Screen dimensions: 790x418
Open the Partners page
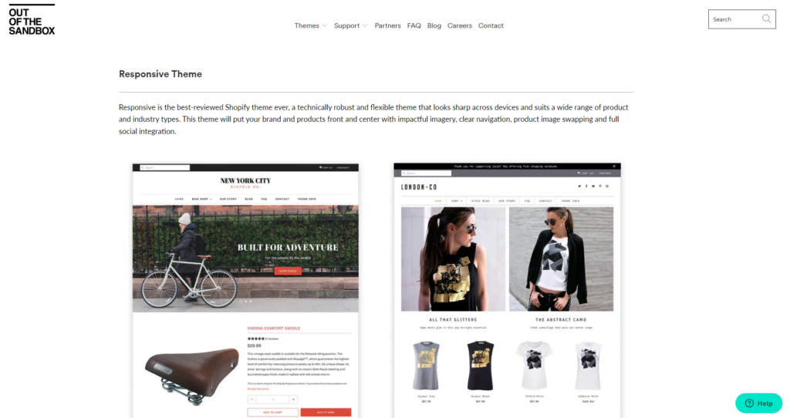click(x=387, y=25)
